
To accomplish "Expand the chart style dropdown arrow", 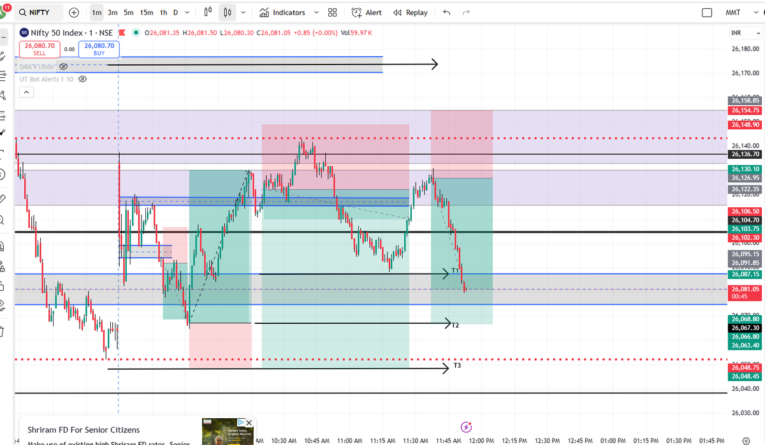I will click(244, 12).
